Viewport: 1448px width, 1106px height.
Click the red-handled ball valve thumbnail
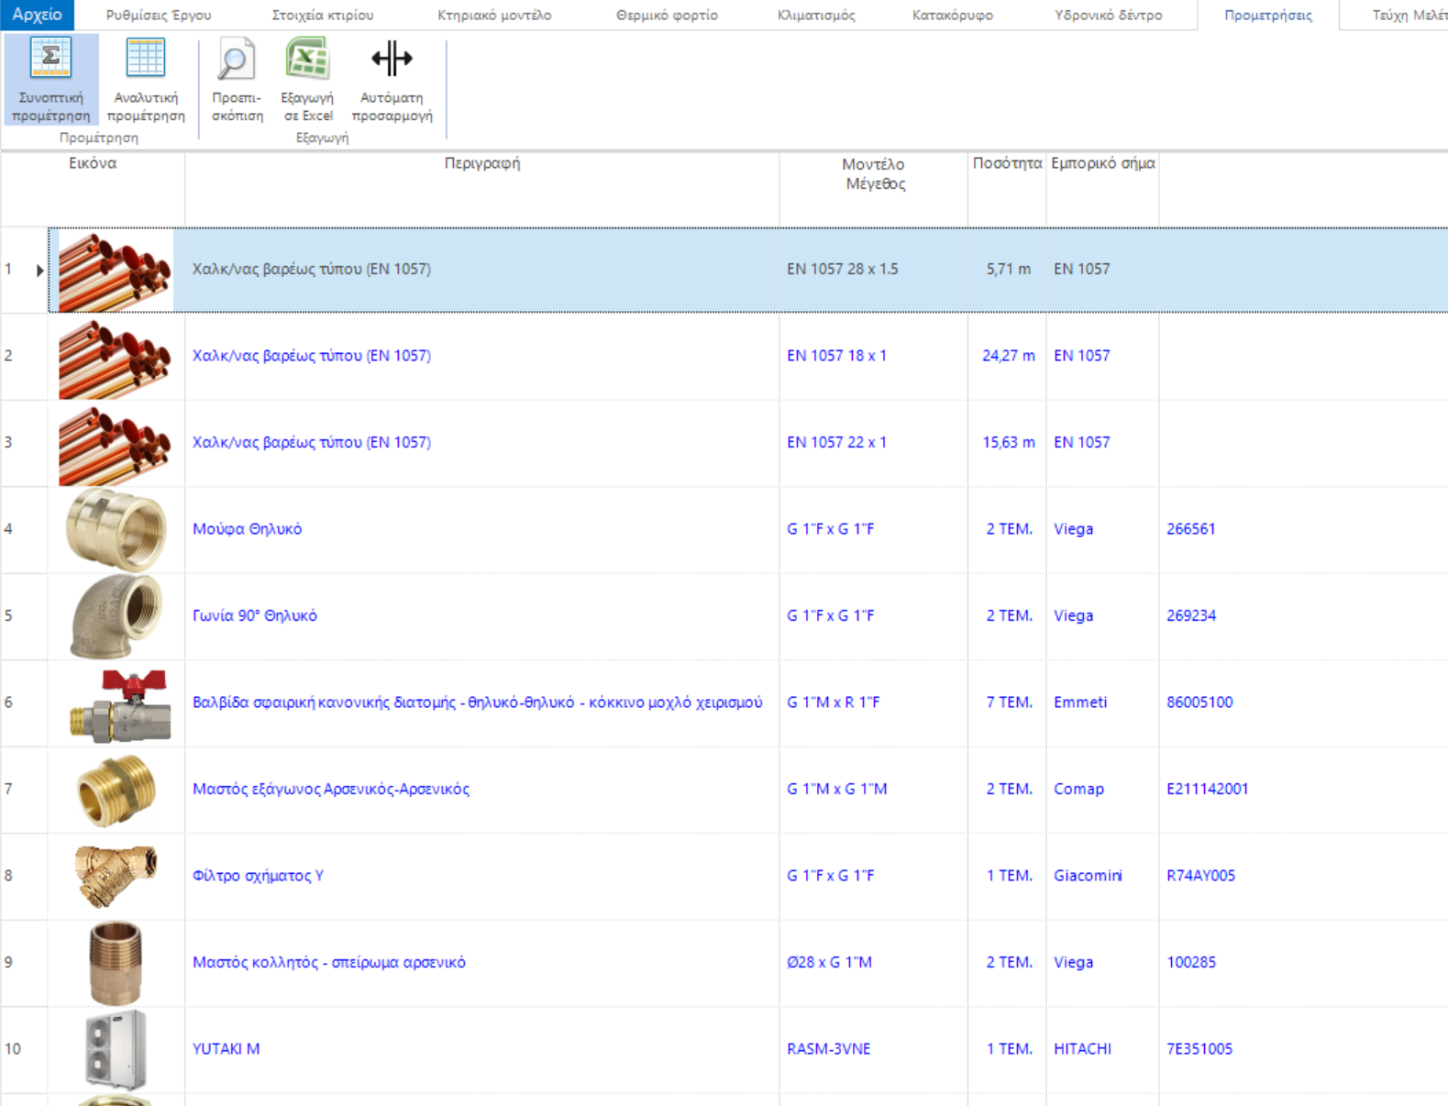click(x=116, y=703)
